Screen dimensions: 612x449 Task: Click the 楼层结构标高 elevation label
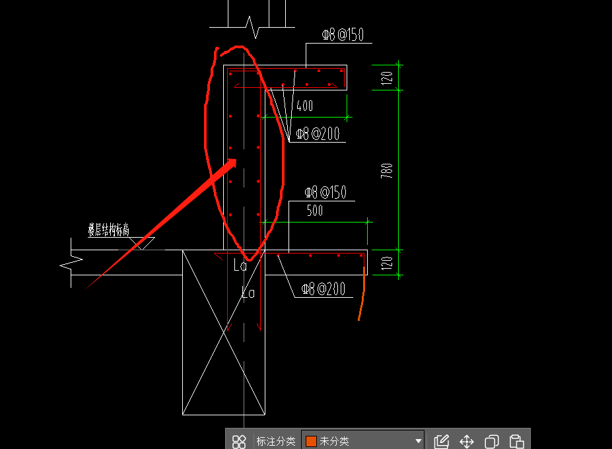[x=108, y=230]
